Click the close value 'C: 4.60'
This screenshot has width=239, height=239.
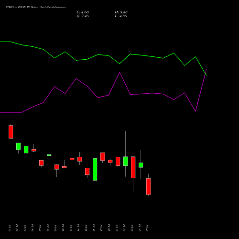[83, 12]
